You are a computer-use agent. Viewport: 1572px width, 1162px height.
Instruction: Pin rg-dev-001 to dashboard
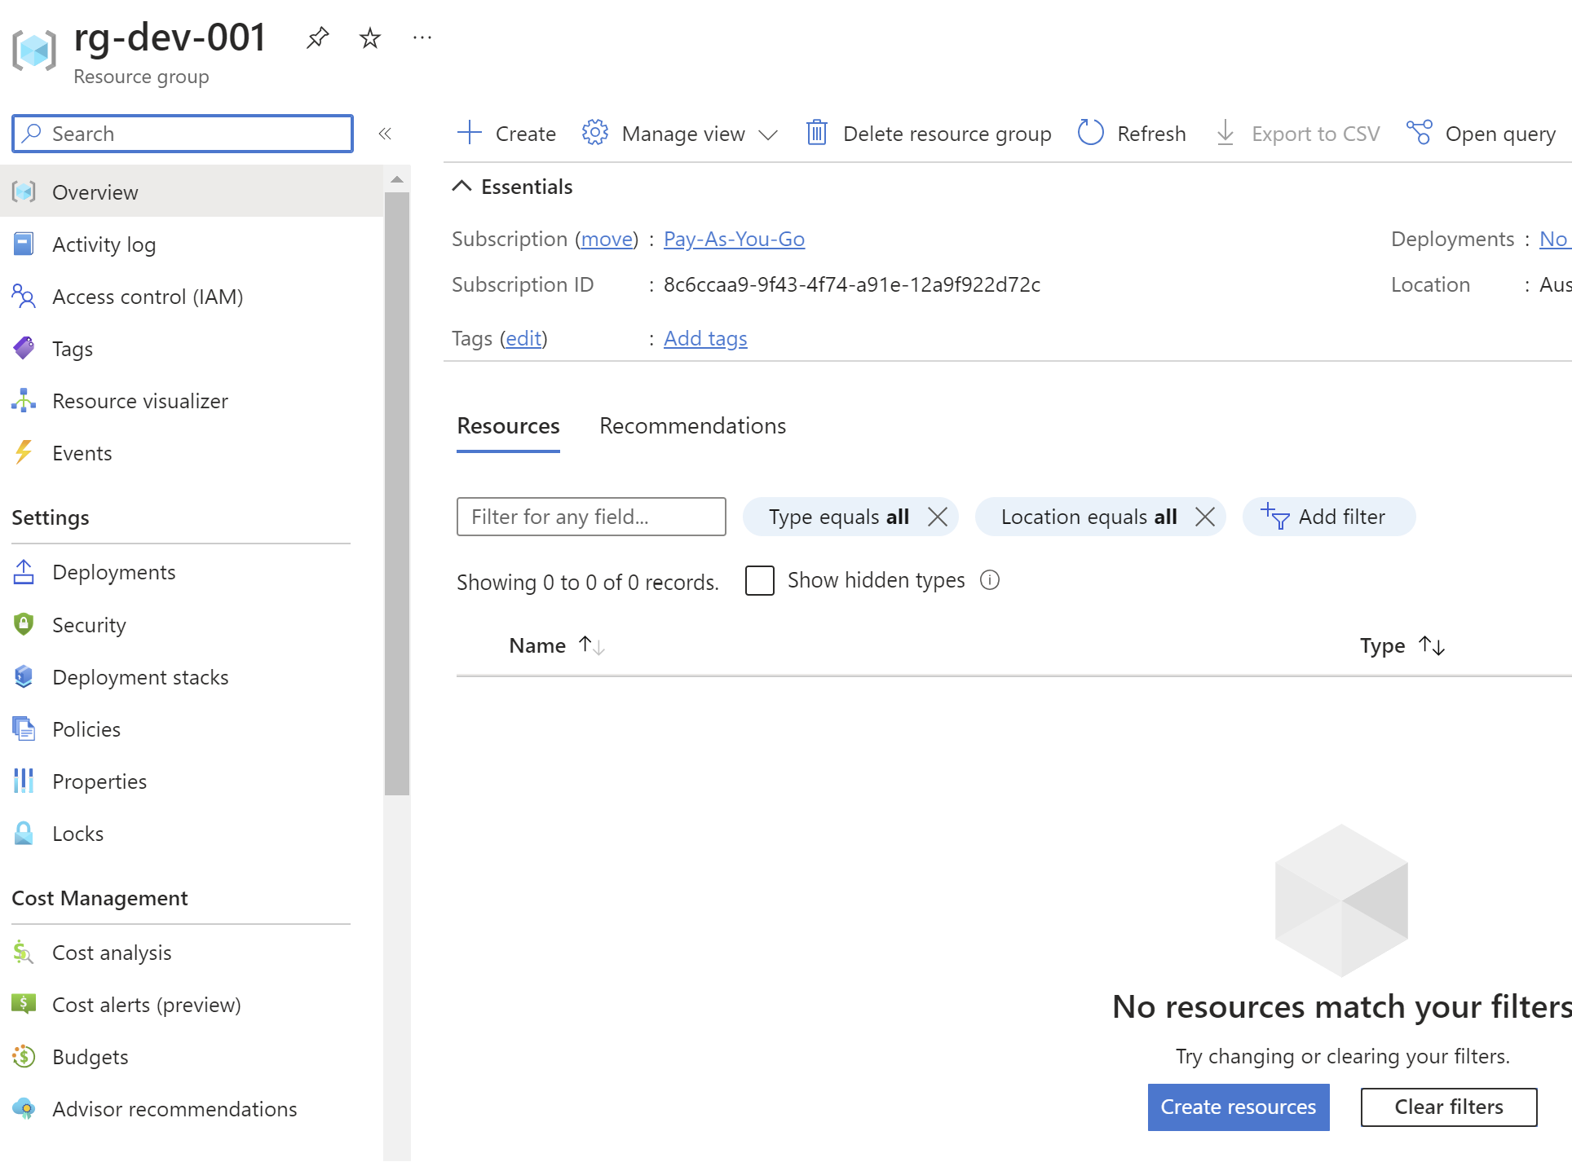tap(317, 37)
